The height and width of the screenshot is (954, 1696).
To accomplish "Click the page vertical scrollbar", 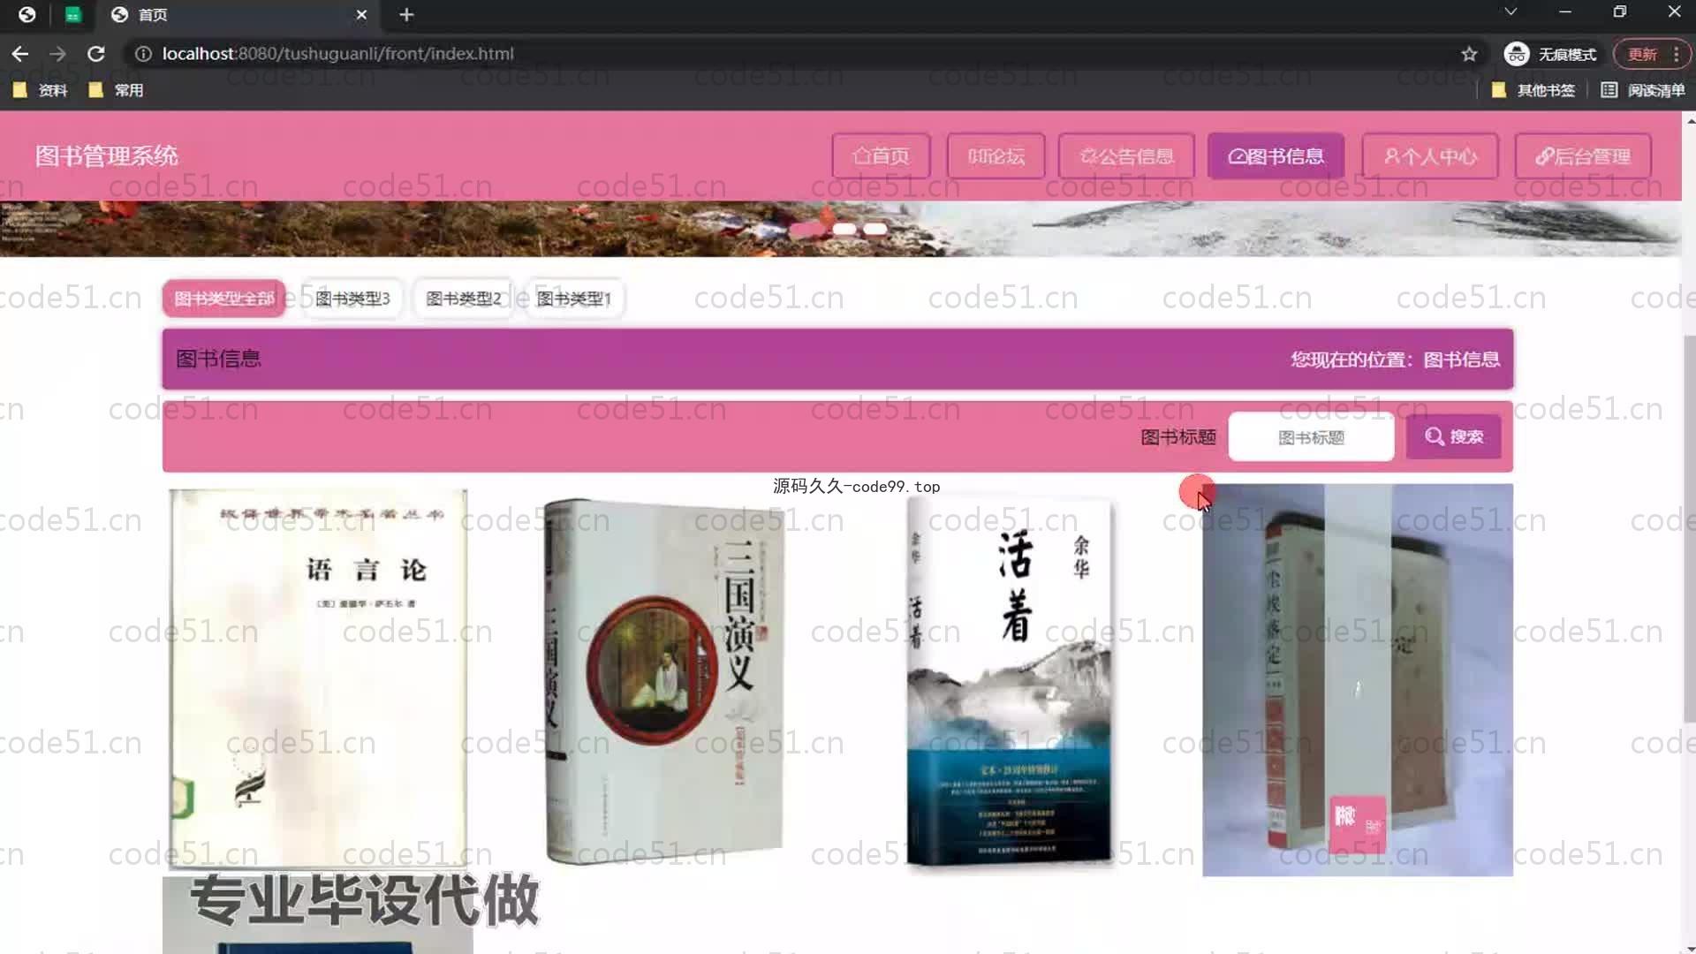I will pyautogui.click(x=1689, y=530).
